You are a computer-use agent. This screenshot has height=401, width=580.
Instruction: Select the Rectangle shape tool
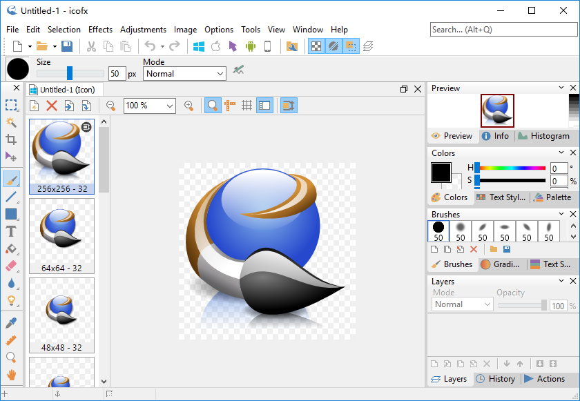click(11, 214)
